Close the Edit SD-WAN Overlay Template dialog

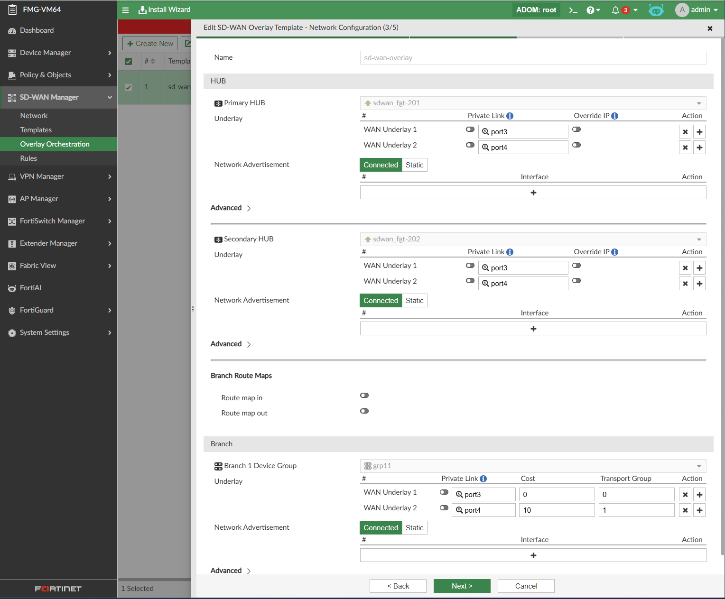pyautogui.click(x=710, y=28)
